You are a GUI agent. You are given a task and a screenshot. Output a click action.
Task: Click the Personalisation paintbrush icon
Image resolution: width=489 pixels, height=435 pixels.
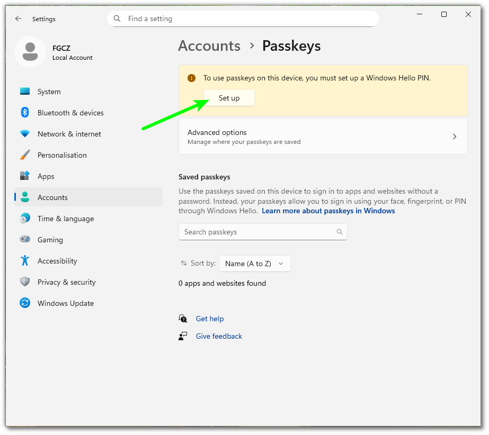[25, 155]
